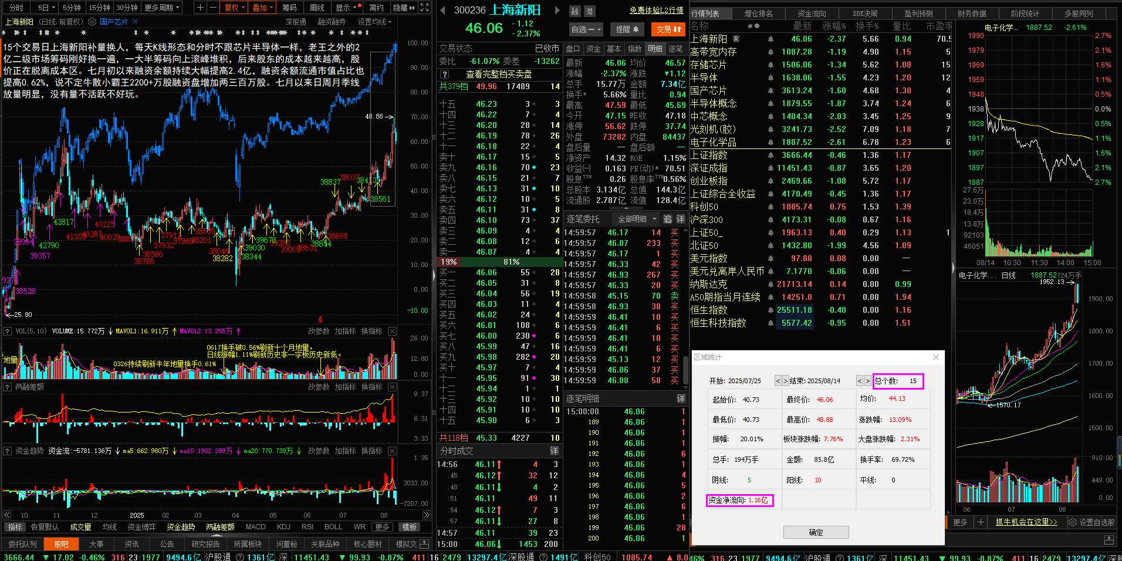
Task: Open 复权 dropdown
Action: [234, 8]
